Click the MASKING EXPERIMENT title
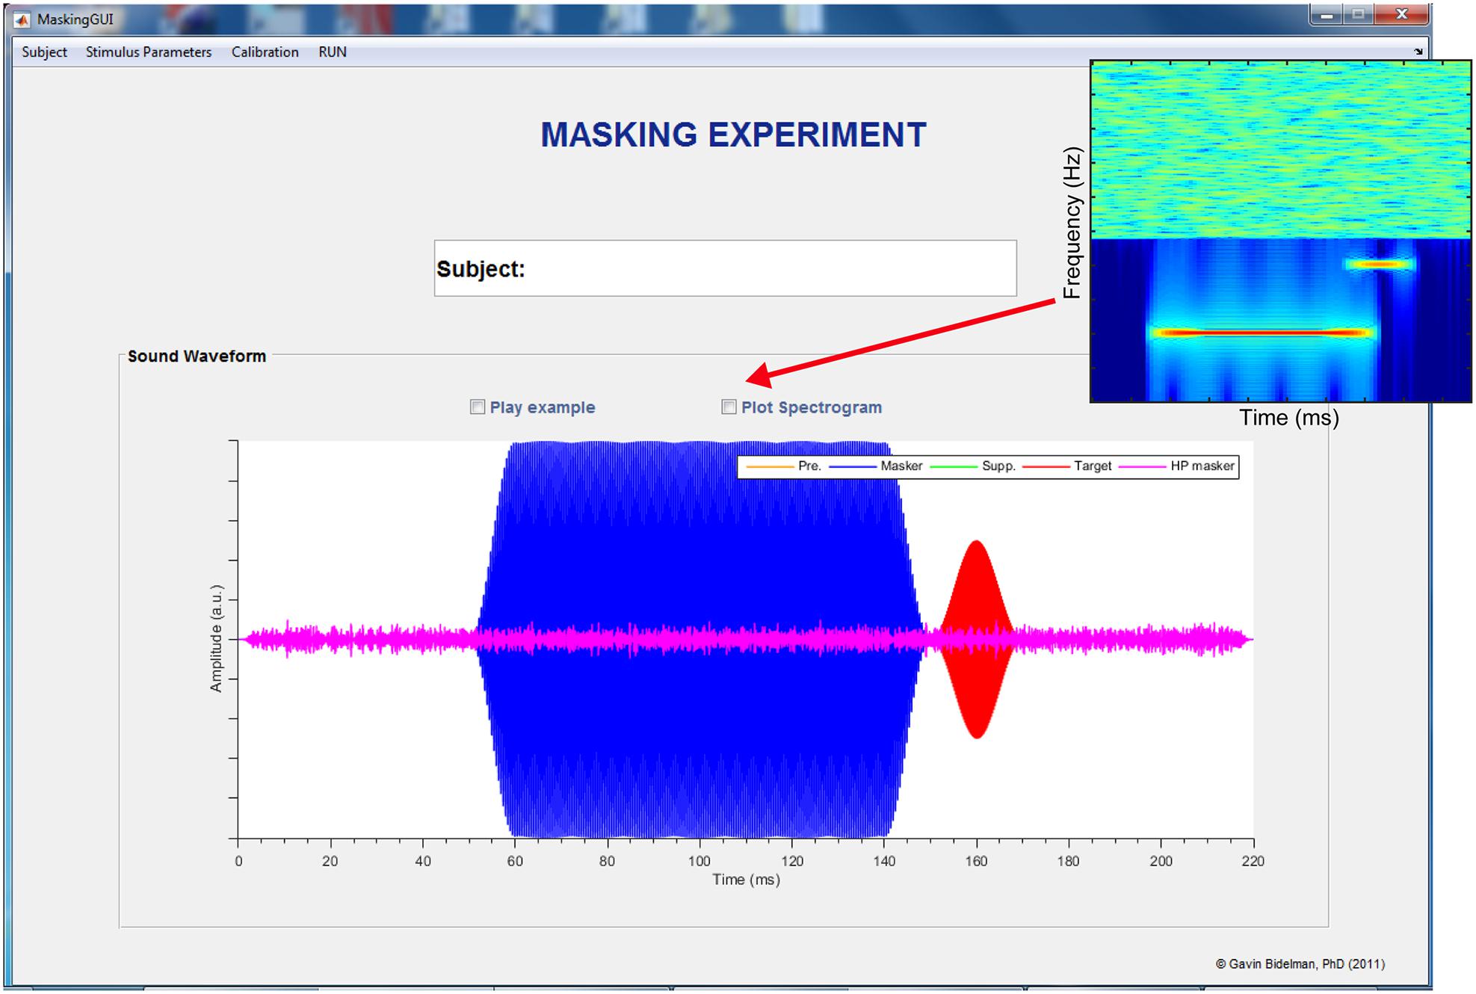Screen dimensions: 1476x994 (x=733, y=135)
